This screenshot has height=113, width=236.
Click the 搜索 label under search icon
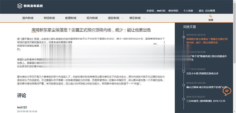click(x=211, y=20)
